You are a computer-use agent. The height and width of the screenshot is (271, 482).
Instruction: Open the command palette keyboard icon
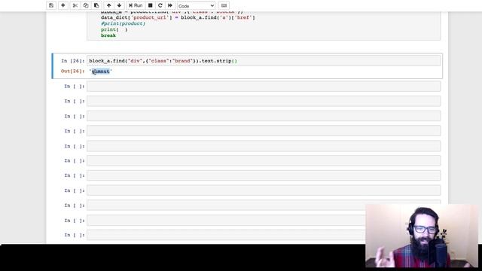tap(224, 5)
